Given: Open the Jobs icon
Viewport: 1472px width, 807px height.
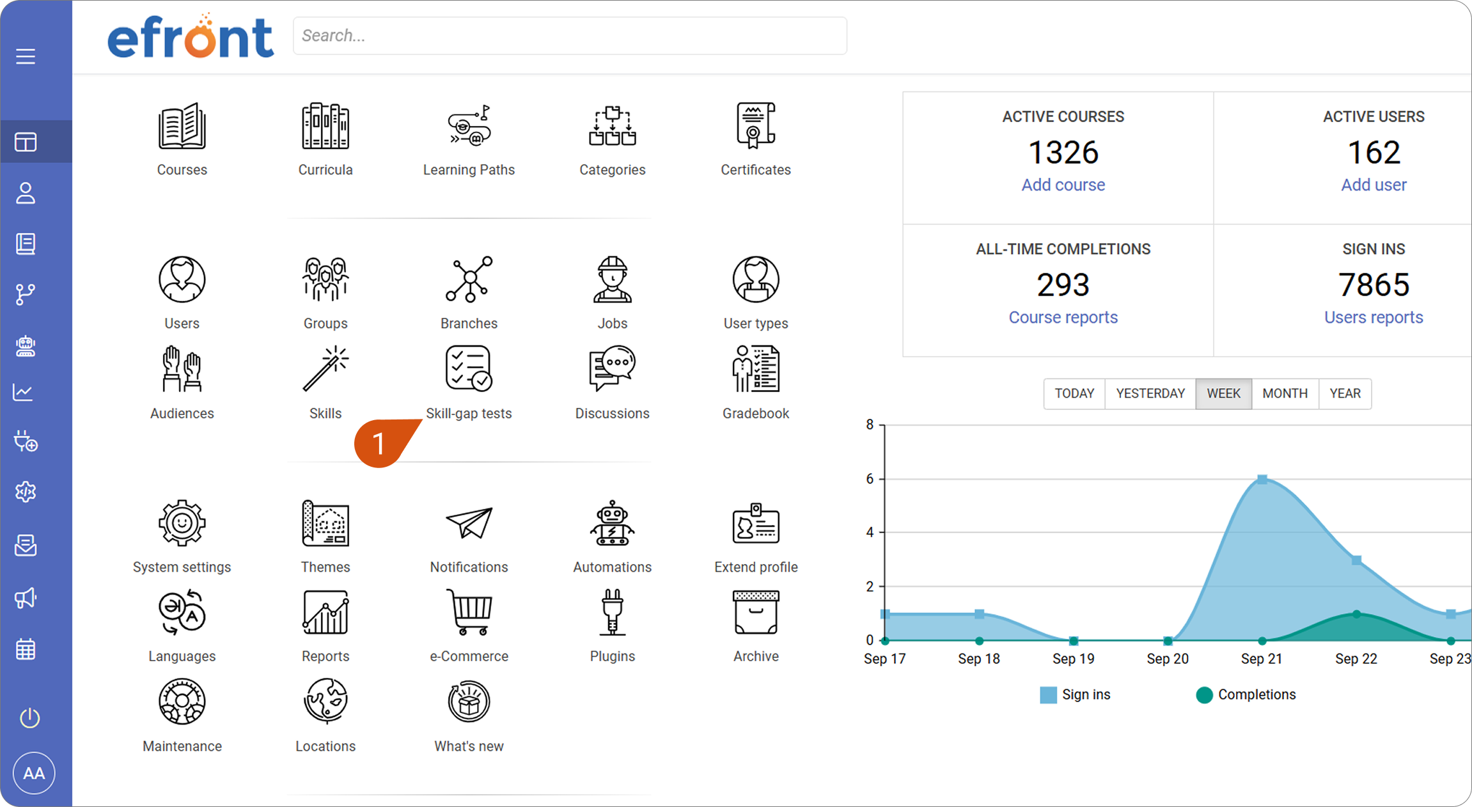Looking at the screenshot, I should (x=612, y=279).
